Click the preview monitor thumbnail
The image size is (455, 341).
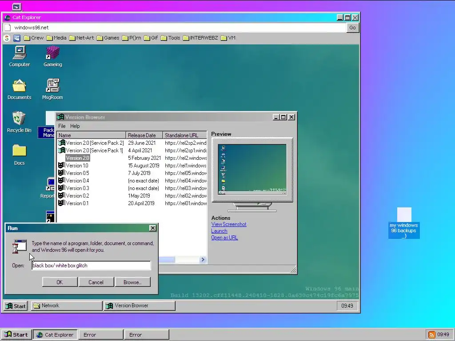[x=252, y=170]
